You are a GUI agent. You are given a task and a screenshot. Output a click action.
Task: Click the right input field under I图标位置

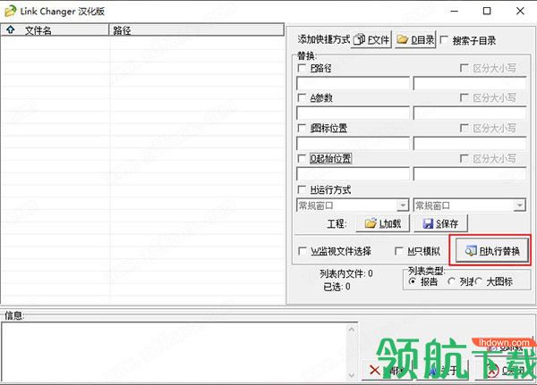470,144
